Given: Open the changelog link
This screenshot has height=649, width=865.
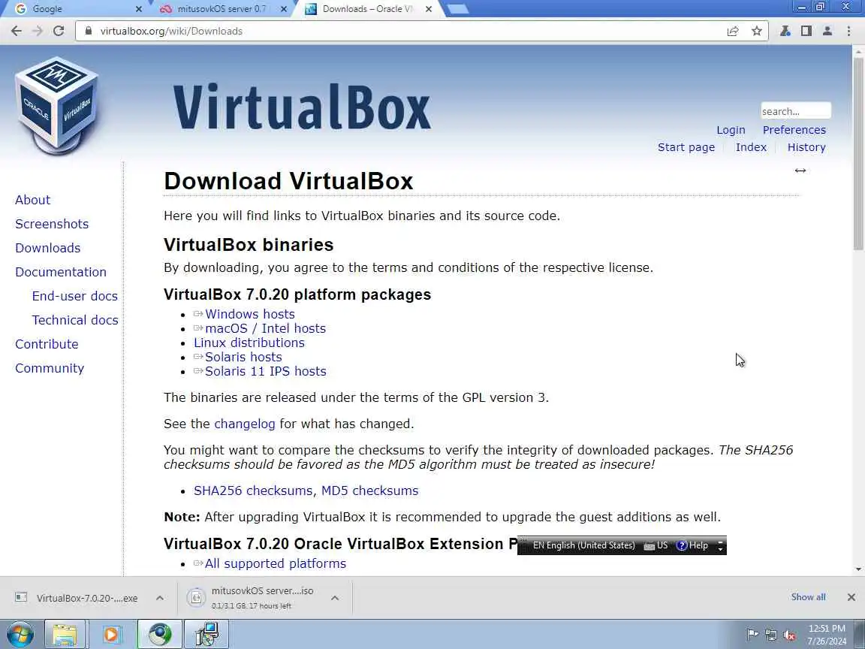Looking at the screenshot, I should point(244,424).
